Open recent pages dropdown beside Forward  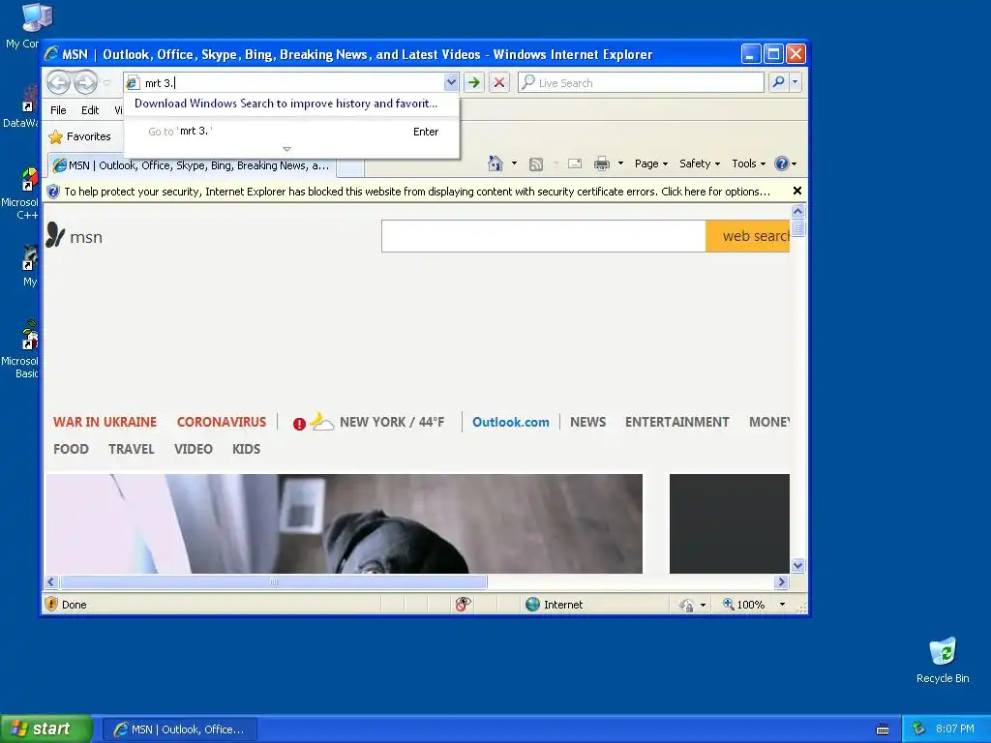106,83
